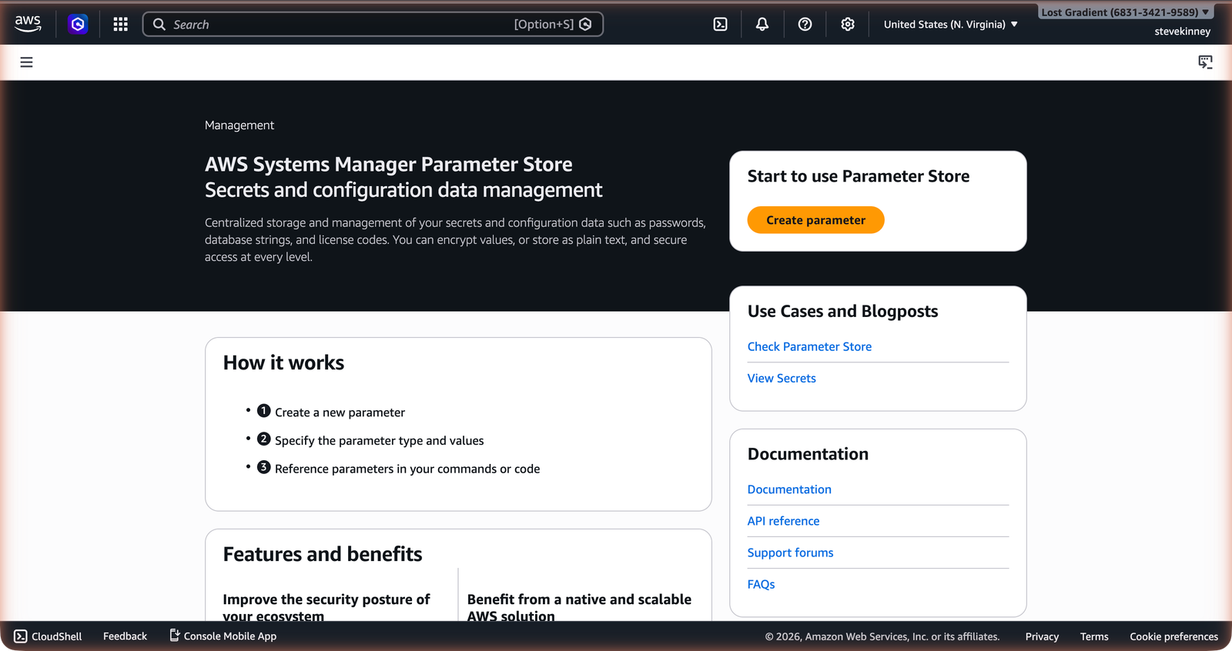Click the stevekinney username text
The height and width of the screenshot is (651, 1232).
1182,32
